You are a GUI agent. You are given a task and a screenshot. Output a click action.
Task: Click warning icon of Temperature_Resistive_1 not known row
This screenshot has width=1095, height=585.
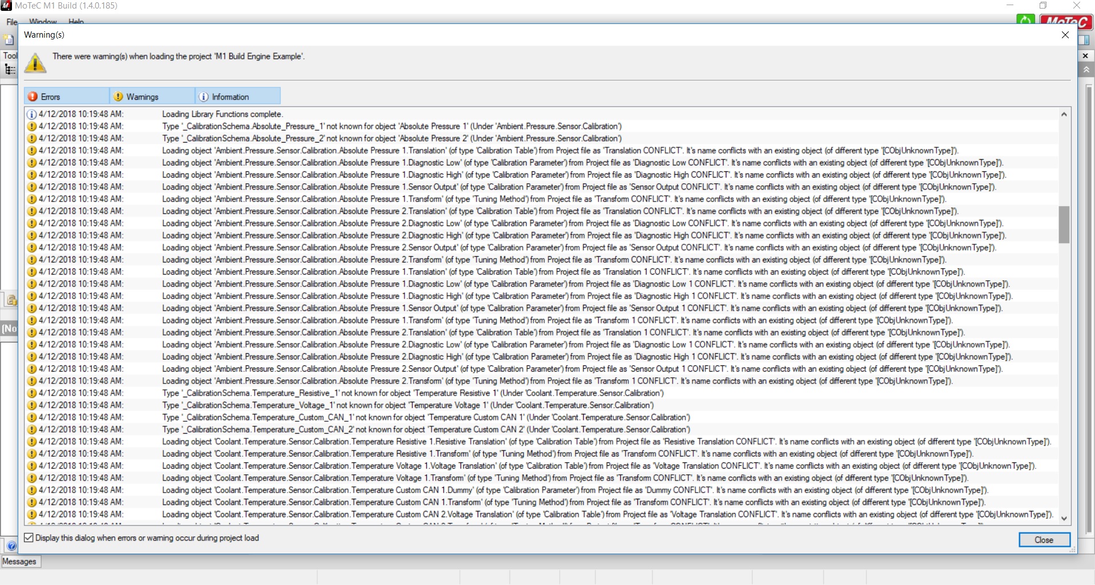tap(32, 393)
